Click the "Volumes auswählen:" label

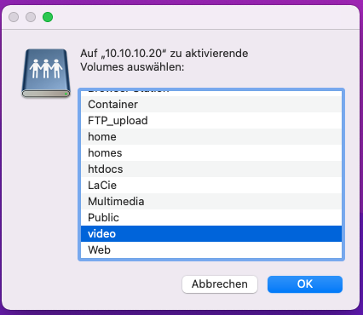[x=132, y=67]
